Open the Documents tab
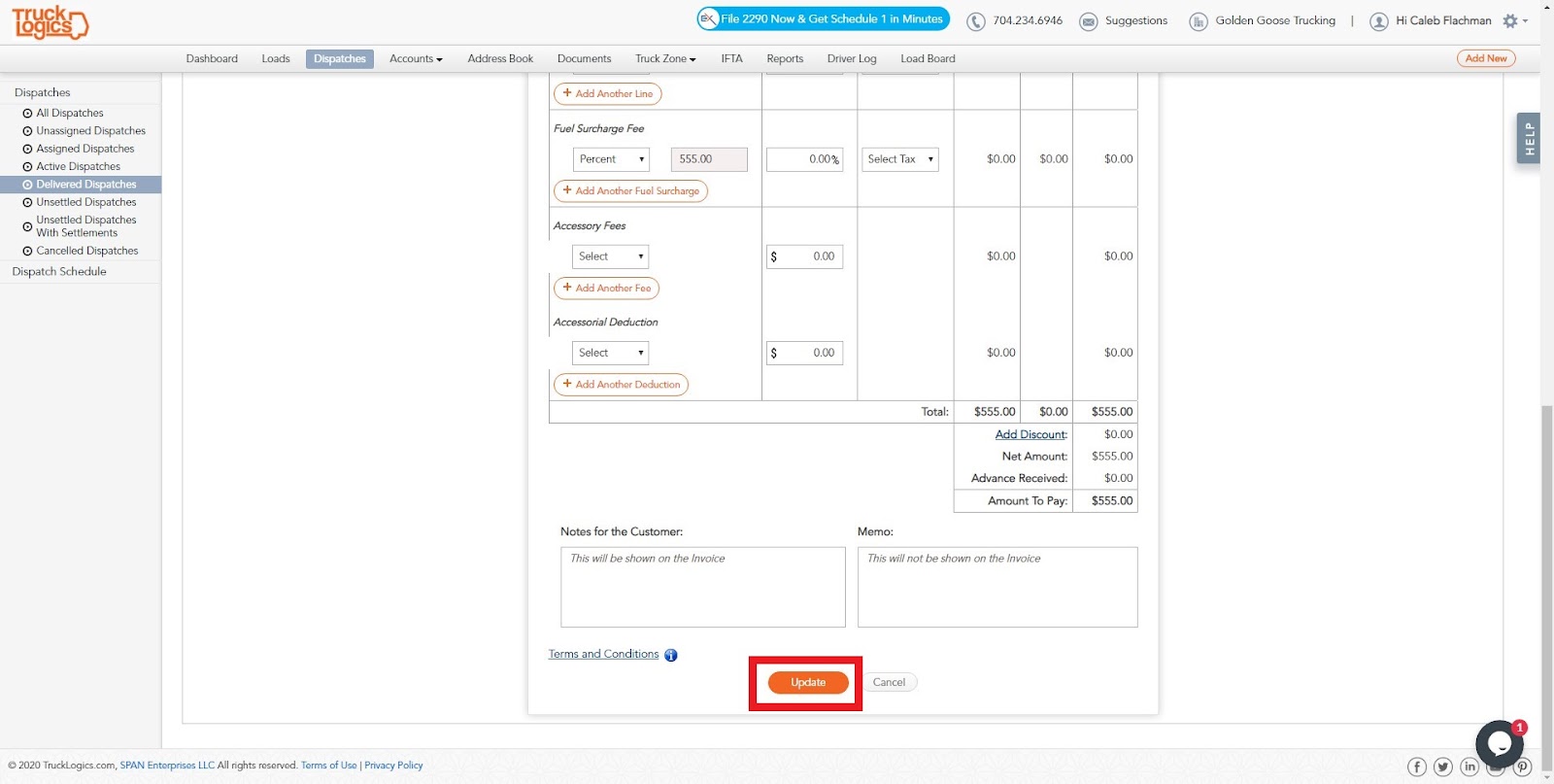1554x784 pixels. (584, 58)
